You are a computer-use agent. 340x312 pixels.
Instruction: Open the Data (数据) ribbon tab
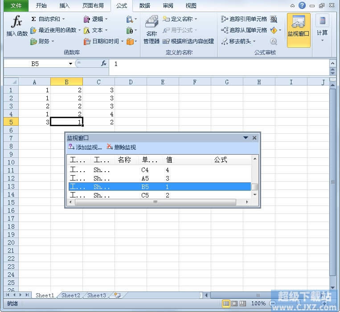coord(144,5)
